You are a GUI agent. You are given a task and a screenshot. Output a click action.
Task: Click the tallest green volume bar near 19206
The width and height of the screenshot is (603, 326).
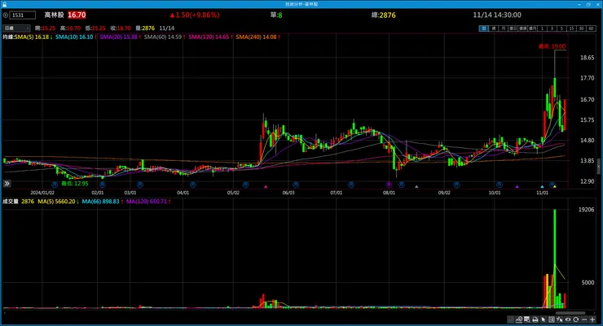[555, 259]
